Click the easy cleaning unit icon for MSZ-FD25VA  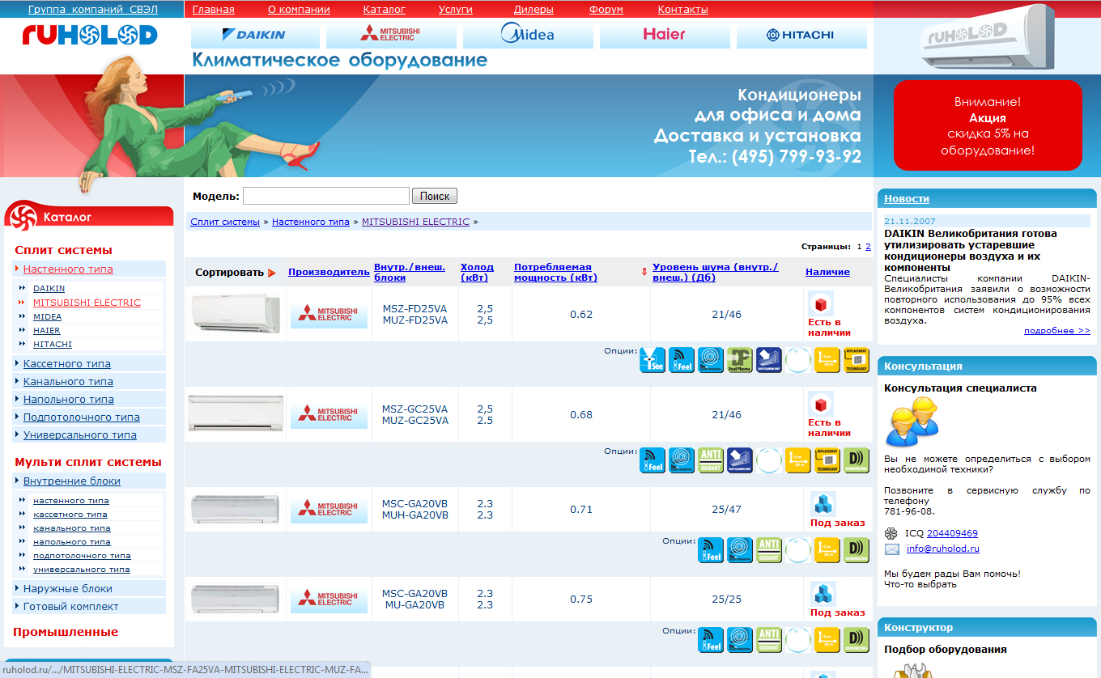769,360
